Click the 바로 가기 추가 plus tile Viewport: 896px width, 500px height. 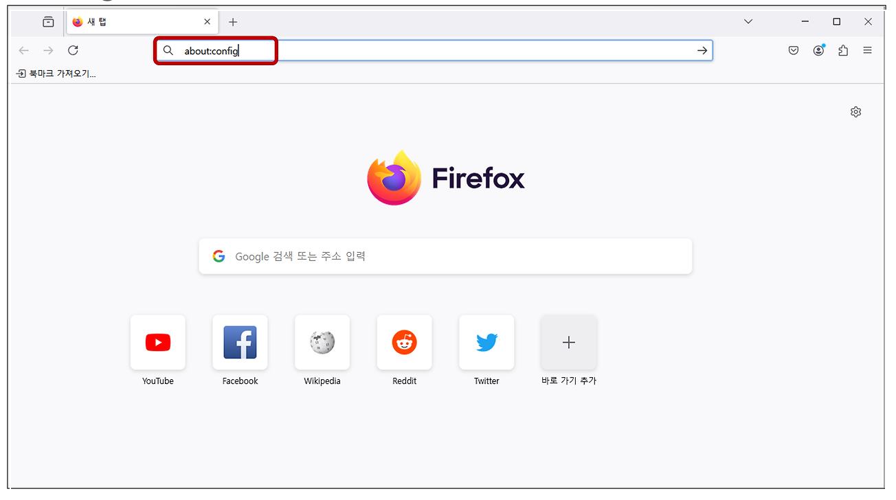pyautogui.click(x=569, y=342)
